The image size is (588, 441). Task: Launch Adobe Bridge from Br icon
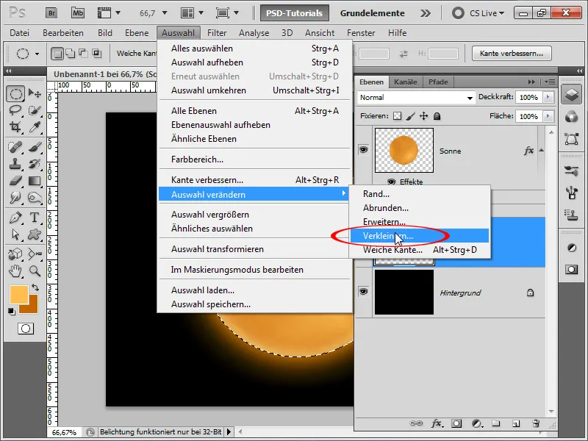click(51, 13)
